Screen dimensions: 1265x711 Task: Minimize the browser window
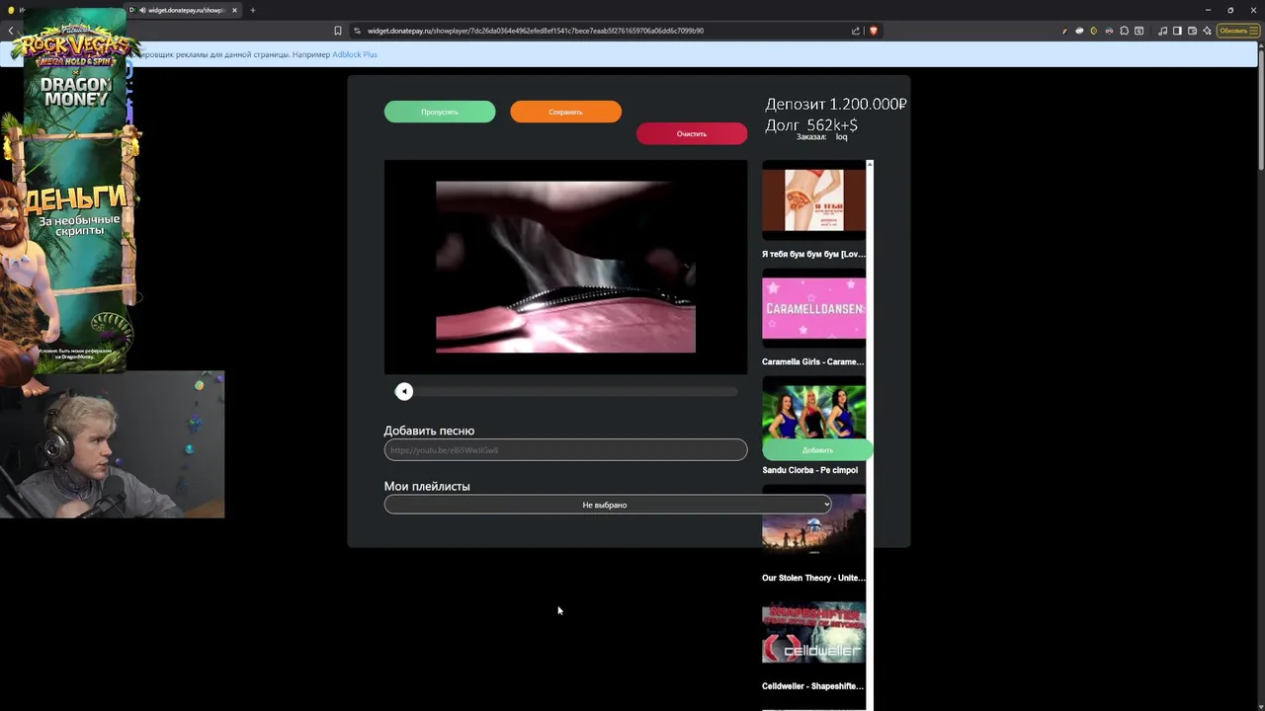[1208, 10]
